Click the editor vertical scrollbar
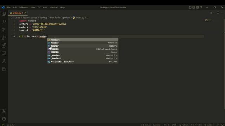Image resolution: width=225 pixels, height=126 pixels. tap(224, 64)
